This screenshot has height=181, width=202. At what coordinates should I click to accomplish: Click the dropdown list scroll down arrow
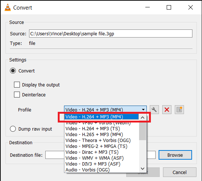click(142, 168)
